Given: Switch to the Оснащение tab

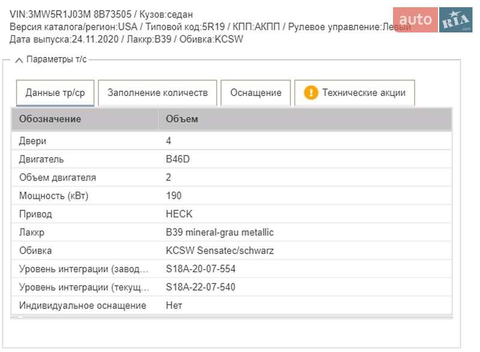Looking at the screenshot, I should click(x=256, y=93).
